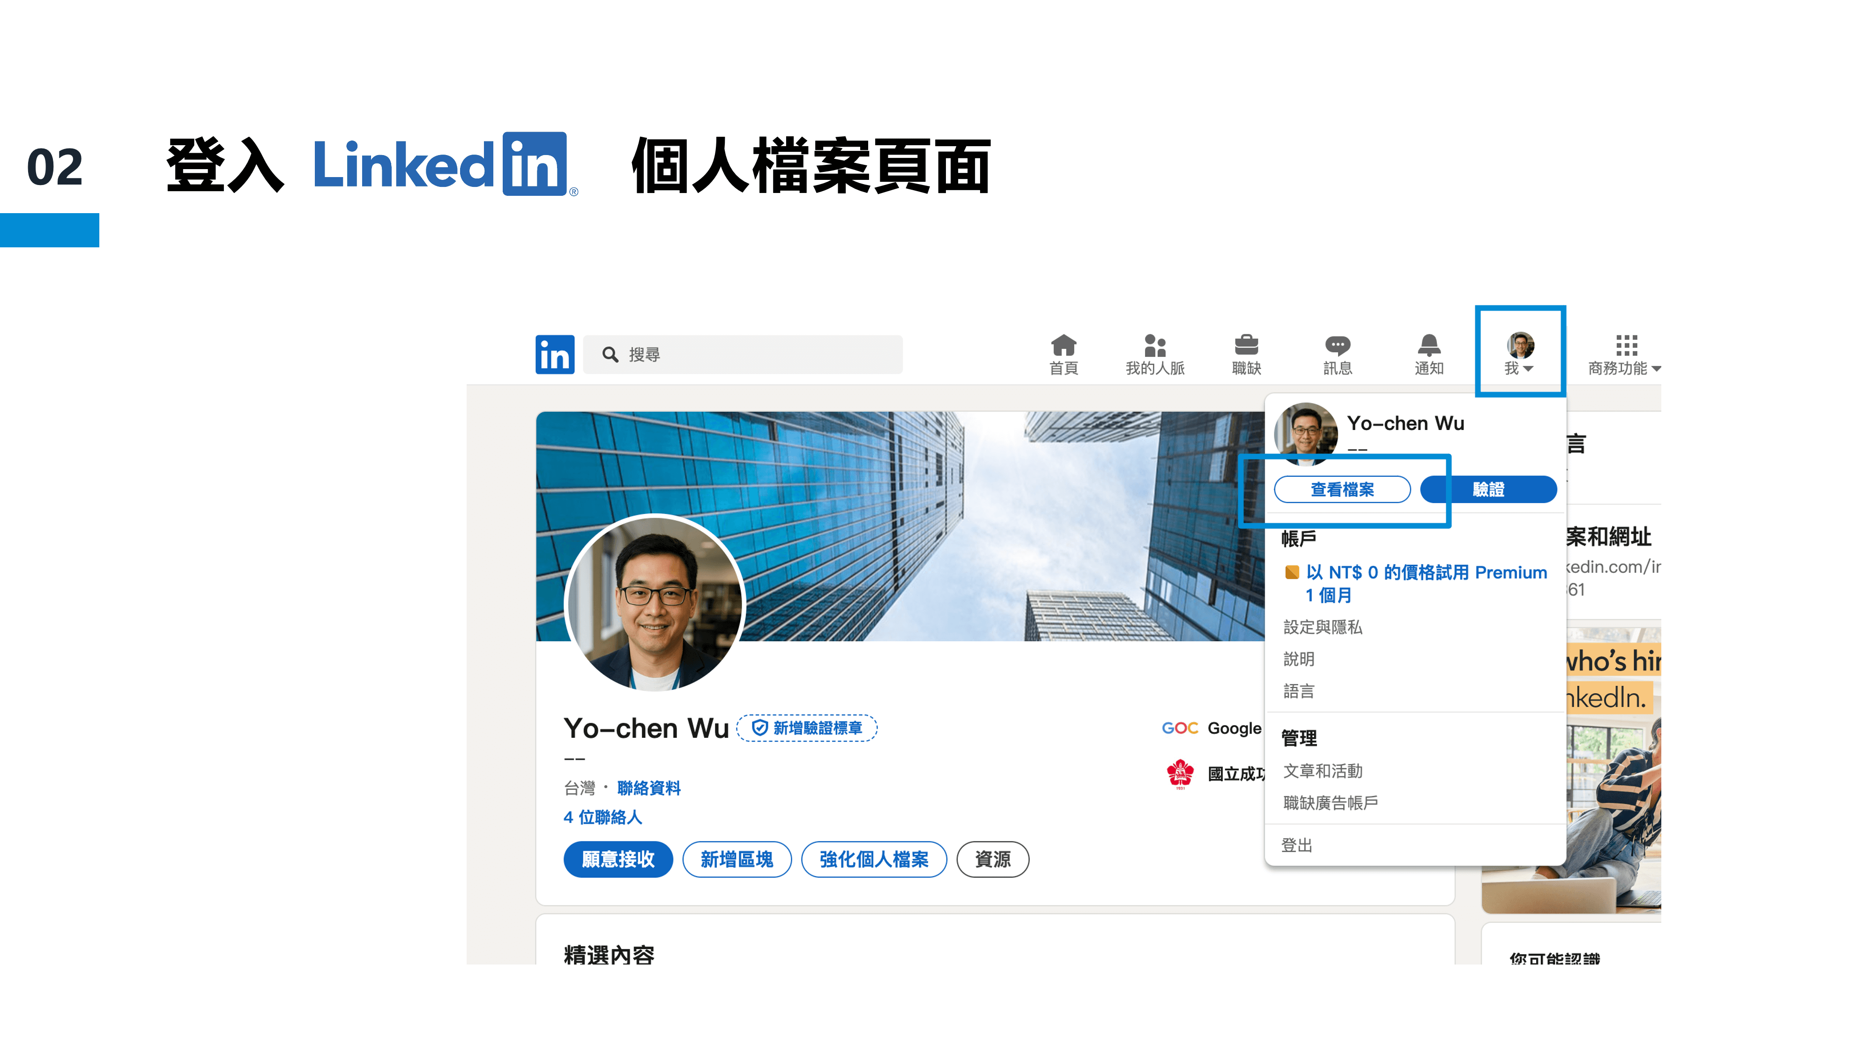Open the 聯絡資料 contact info link
This screenshot has height=1054, width=1874.
coord(648,788)
